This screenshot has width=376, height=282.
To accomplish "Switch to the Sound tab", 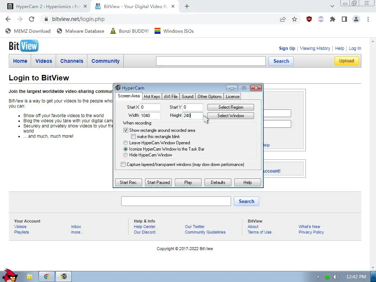I will click(188, 97).
